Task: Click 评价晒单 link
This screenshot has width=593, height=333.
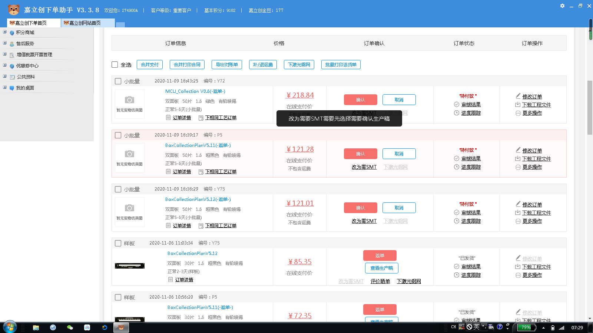Action: coord(380,281)
